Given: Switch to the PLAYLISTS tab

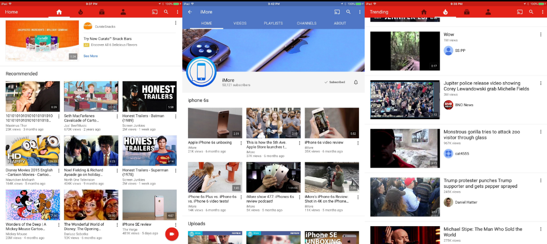Looking at the screenshot, I should pos(273,24).
